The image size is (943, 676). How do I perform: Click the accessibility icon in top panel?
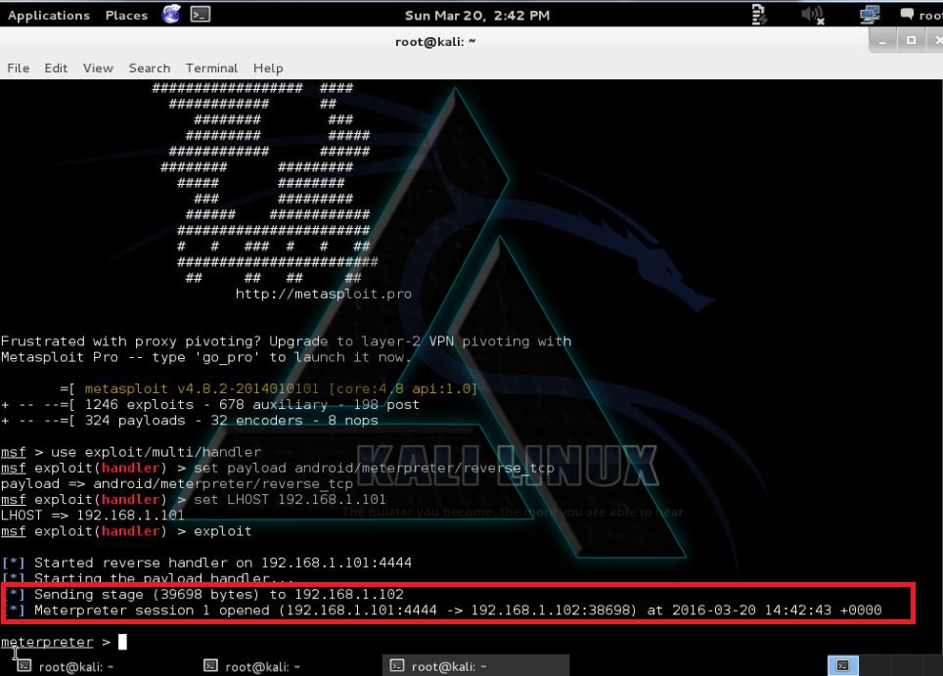[x=759, y=15]
